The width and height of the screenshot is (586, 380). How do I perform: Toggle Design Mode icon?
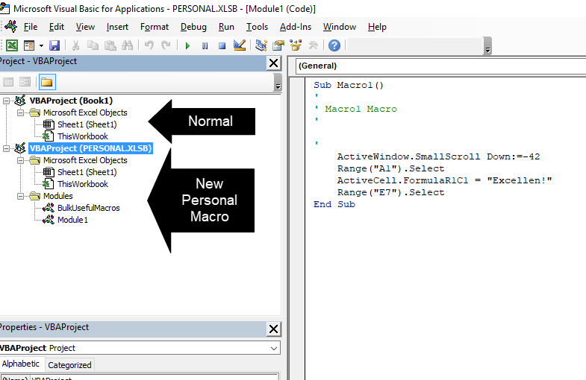(239, 45)
